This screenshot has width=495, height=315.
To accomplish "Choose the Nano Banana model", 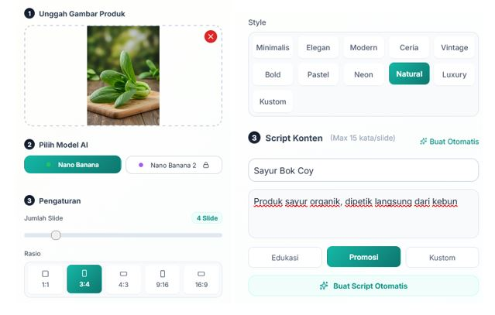I will 73,165.
